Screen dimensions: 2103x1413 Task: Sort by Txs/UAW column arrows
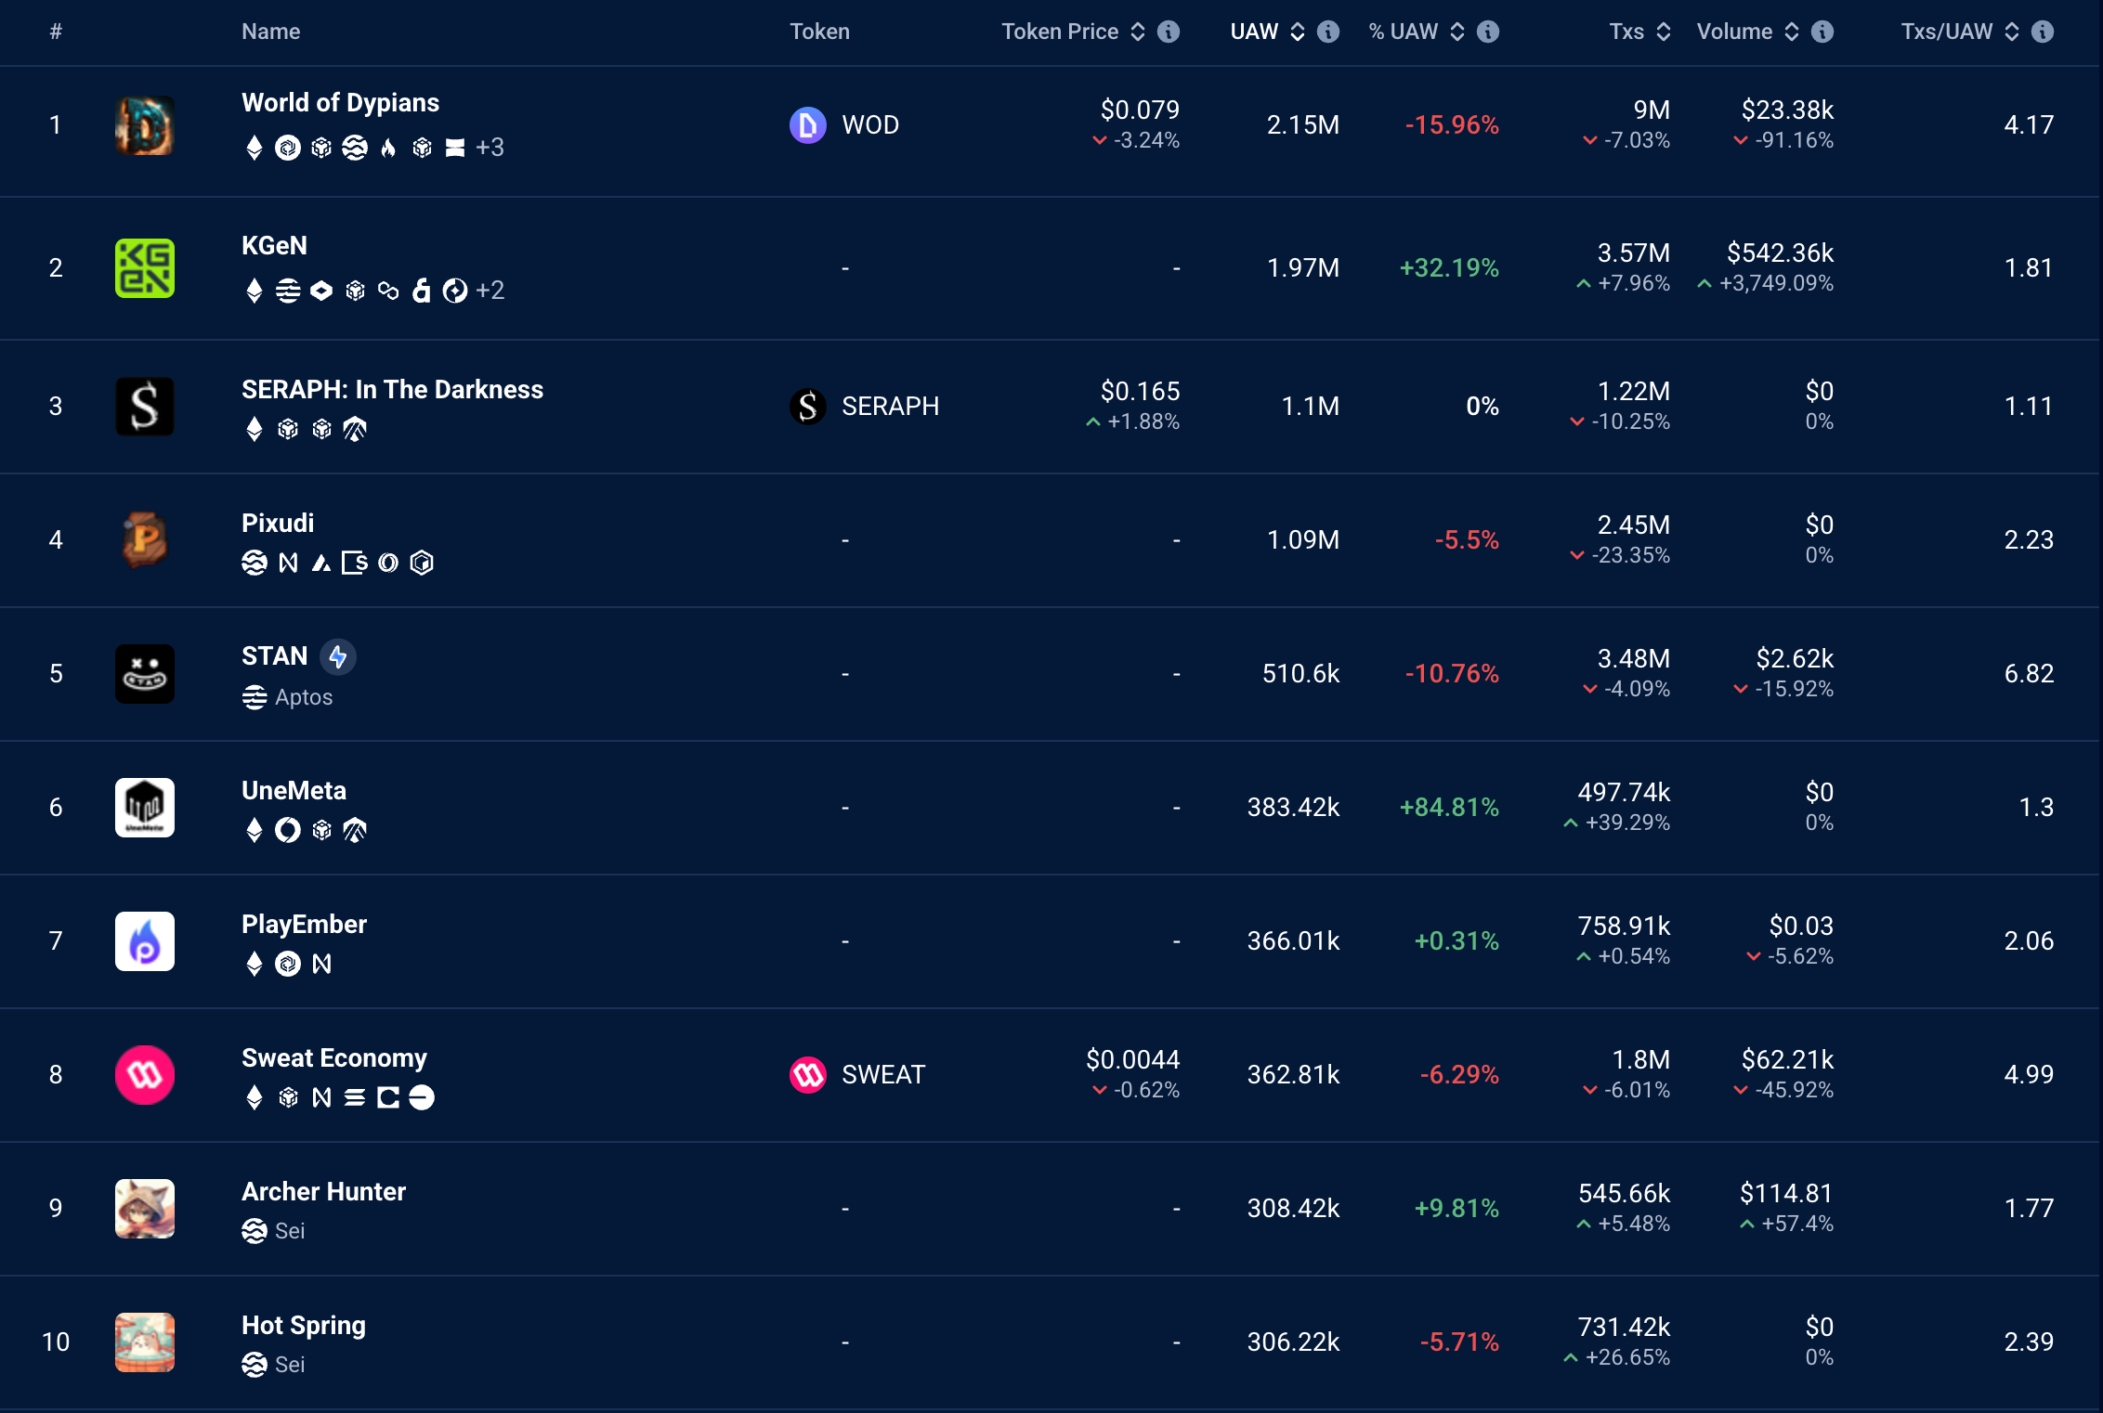tap(2012, 32)
